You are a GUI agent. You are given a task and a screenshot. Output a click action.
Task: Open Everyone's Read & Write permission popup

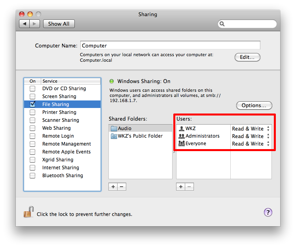click(251, 144)
